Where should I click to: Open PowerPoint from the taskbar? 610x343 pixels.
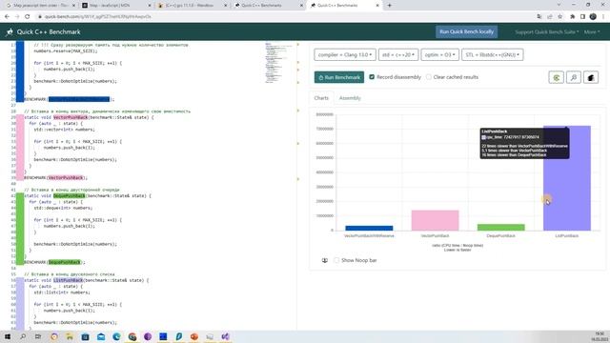(194, 336)
